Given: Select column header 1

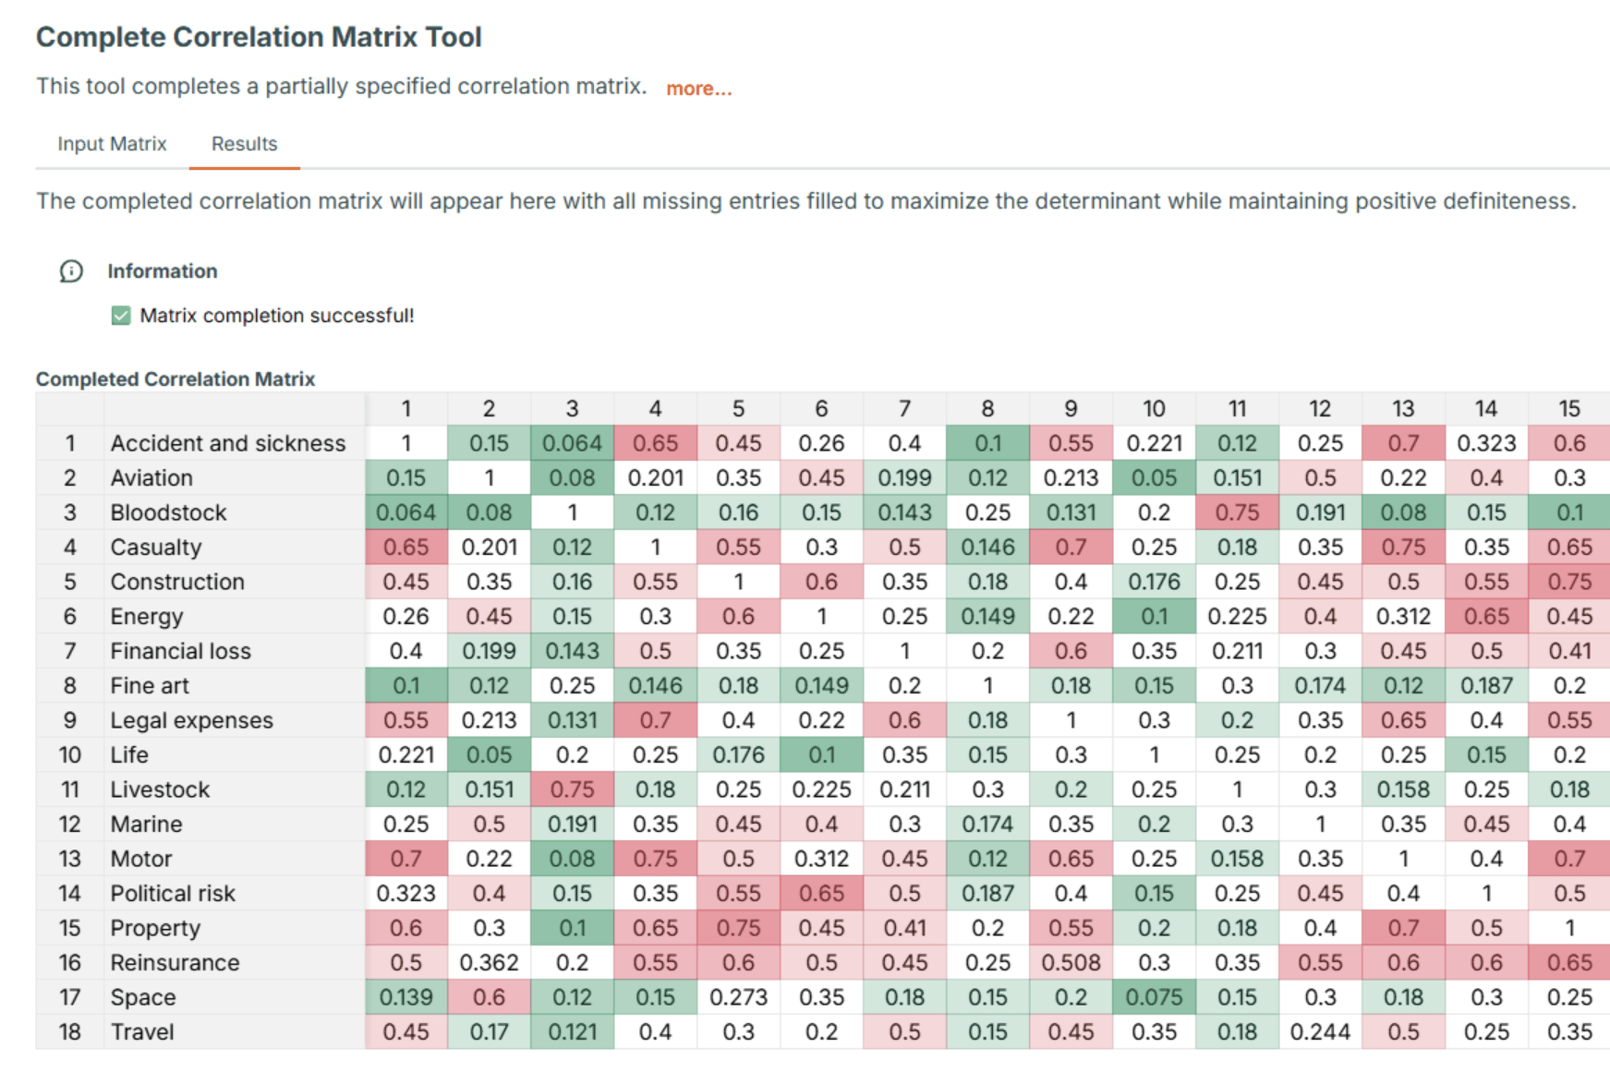Looking at the screenshot, I should coord(406,408).
